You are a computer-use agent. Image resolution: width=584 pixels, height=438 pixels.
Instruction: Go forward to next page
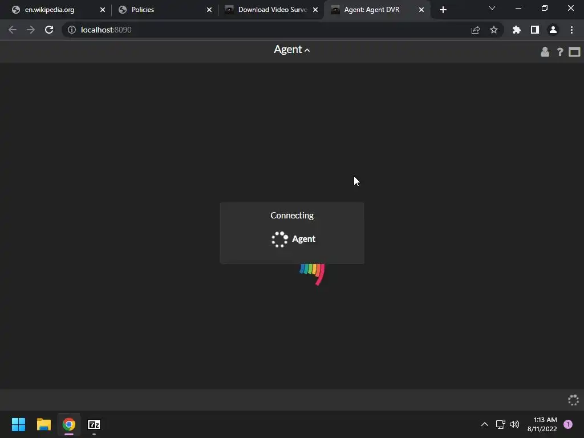[31, 30]
